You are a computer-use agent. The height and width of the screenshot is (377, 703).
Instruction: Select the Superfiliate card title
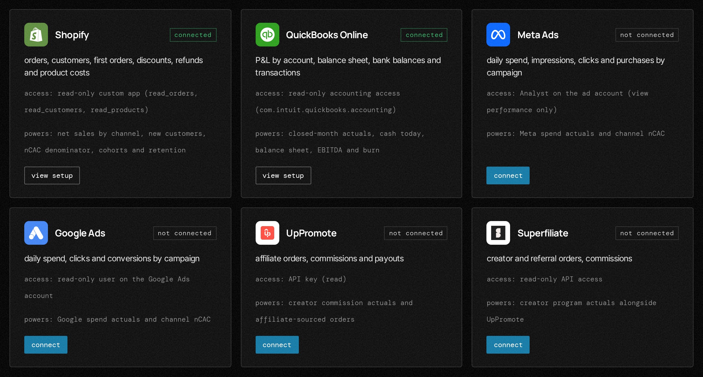543,233
